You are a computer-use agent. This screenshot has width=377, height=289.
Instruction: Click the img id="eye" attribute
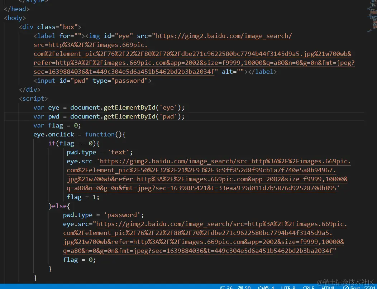click(118, 36)
